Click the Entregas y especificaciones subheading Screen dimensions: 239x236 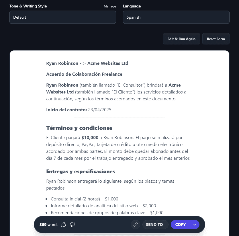tap(81, 171)
